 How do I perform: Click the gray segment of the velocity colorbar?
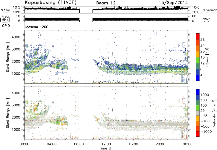[198, 113]
